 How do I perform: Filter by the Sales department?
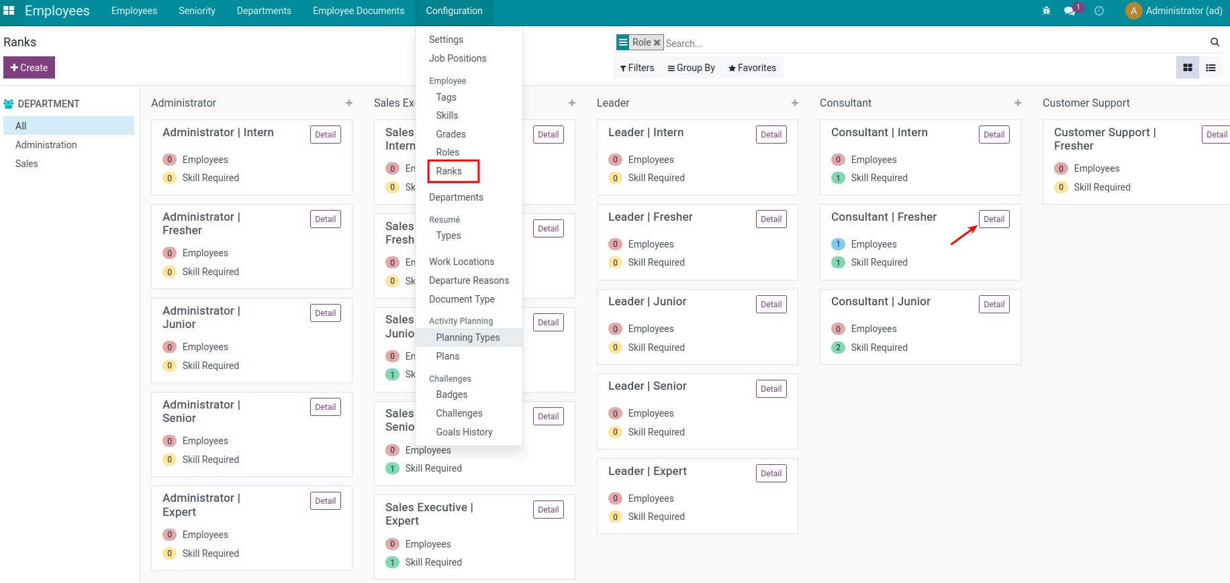click(27, 164)
